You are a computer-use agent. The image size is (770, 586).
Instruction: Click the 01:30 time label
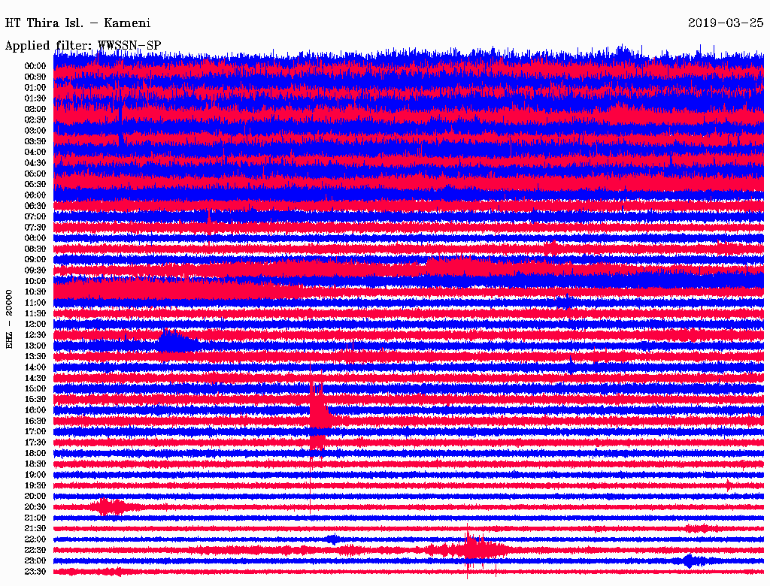tap(35, 98)
